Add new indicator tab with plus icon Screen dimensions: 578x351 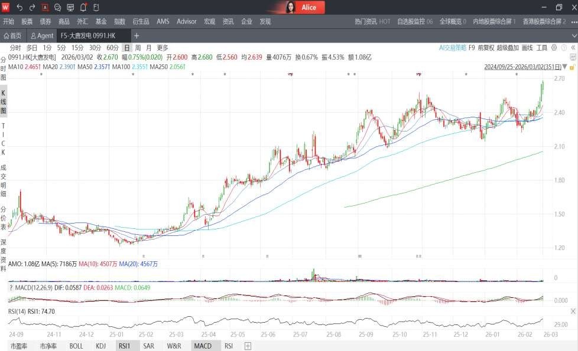click(248, 346)
